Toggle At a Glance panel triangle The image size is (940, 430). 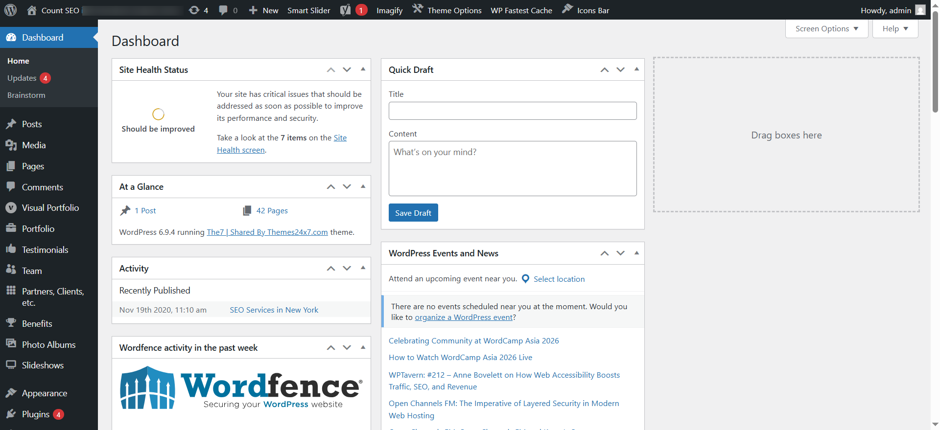coord(363,186)
